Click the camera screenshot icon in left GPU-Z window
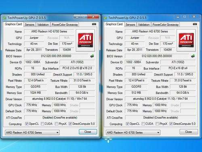 pyautogui.click(x=94, y=24)
